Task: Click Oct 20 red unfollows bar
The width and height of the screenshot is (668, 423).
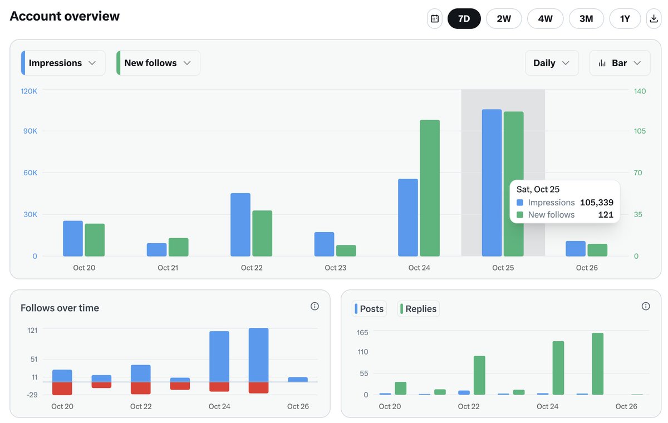Action: (62, 388)
